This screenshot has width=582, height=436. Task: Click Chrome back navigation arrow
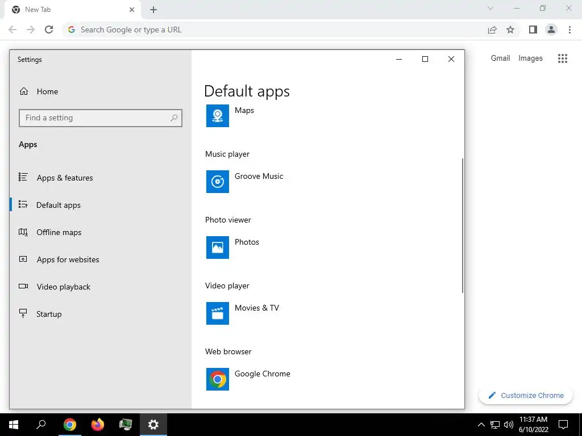click(13, 30)
